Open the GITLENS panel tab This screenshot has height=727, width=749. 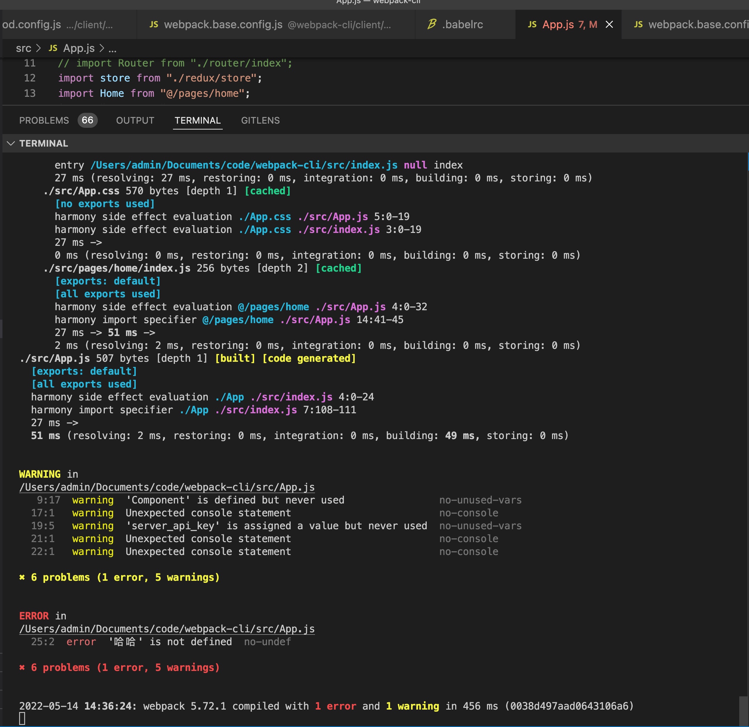(x=260, y=120)
